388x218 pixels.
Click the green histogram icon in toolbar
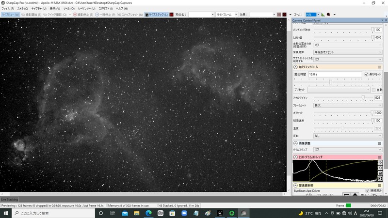point(323,15)
